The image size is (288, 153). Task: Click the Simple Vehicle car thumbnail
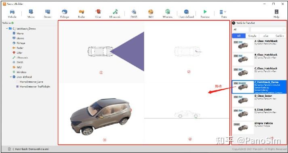click(243, 128)
